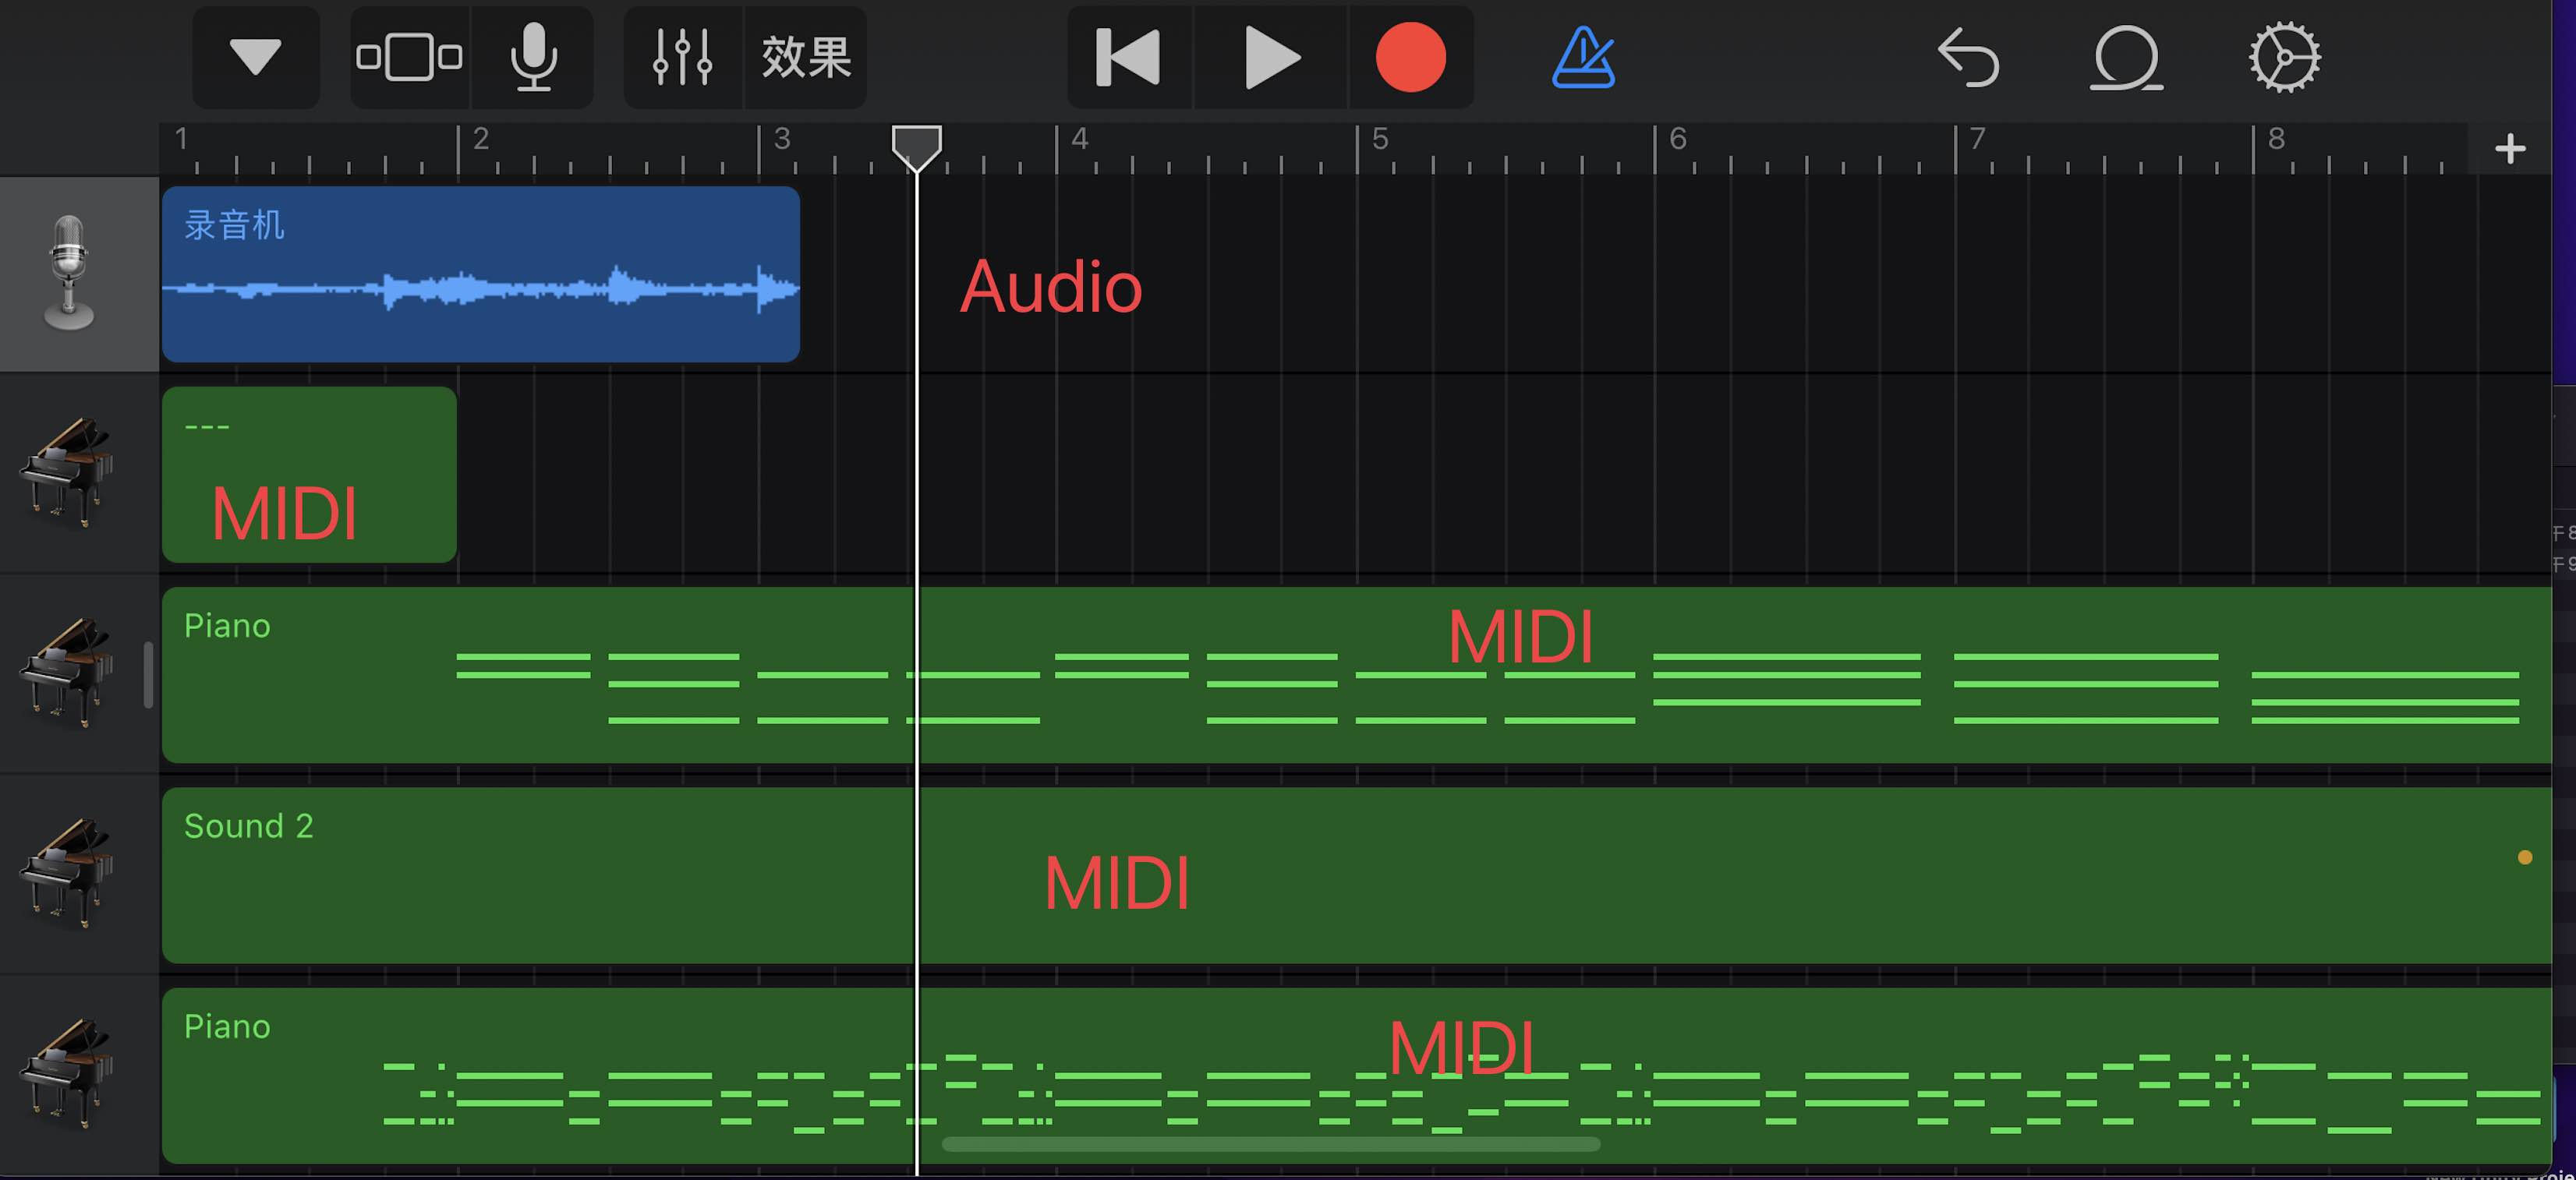Click the playhead marker on ruler
2576x1180 pixels.
tap(916, 146)
